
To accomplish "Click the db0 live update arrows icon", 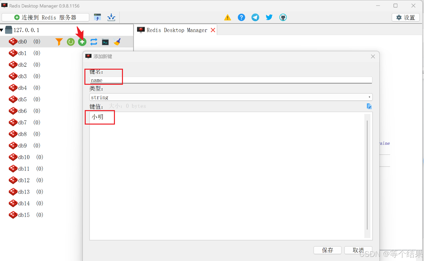I will point(94,42).
